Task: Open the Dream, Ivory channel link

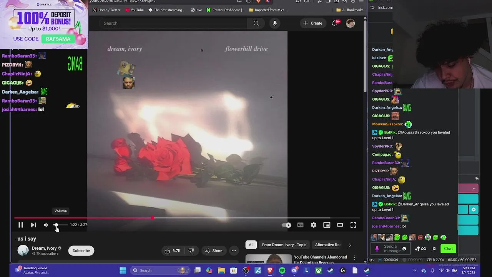Action: (x=44, y=249)
